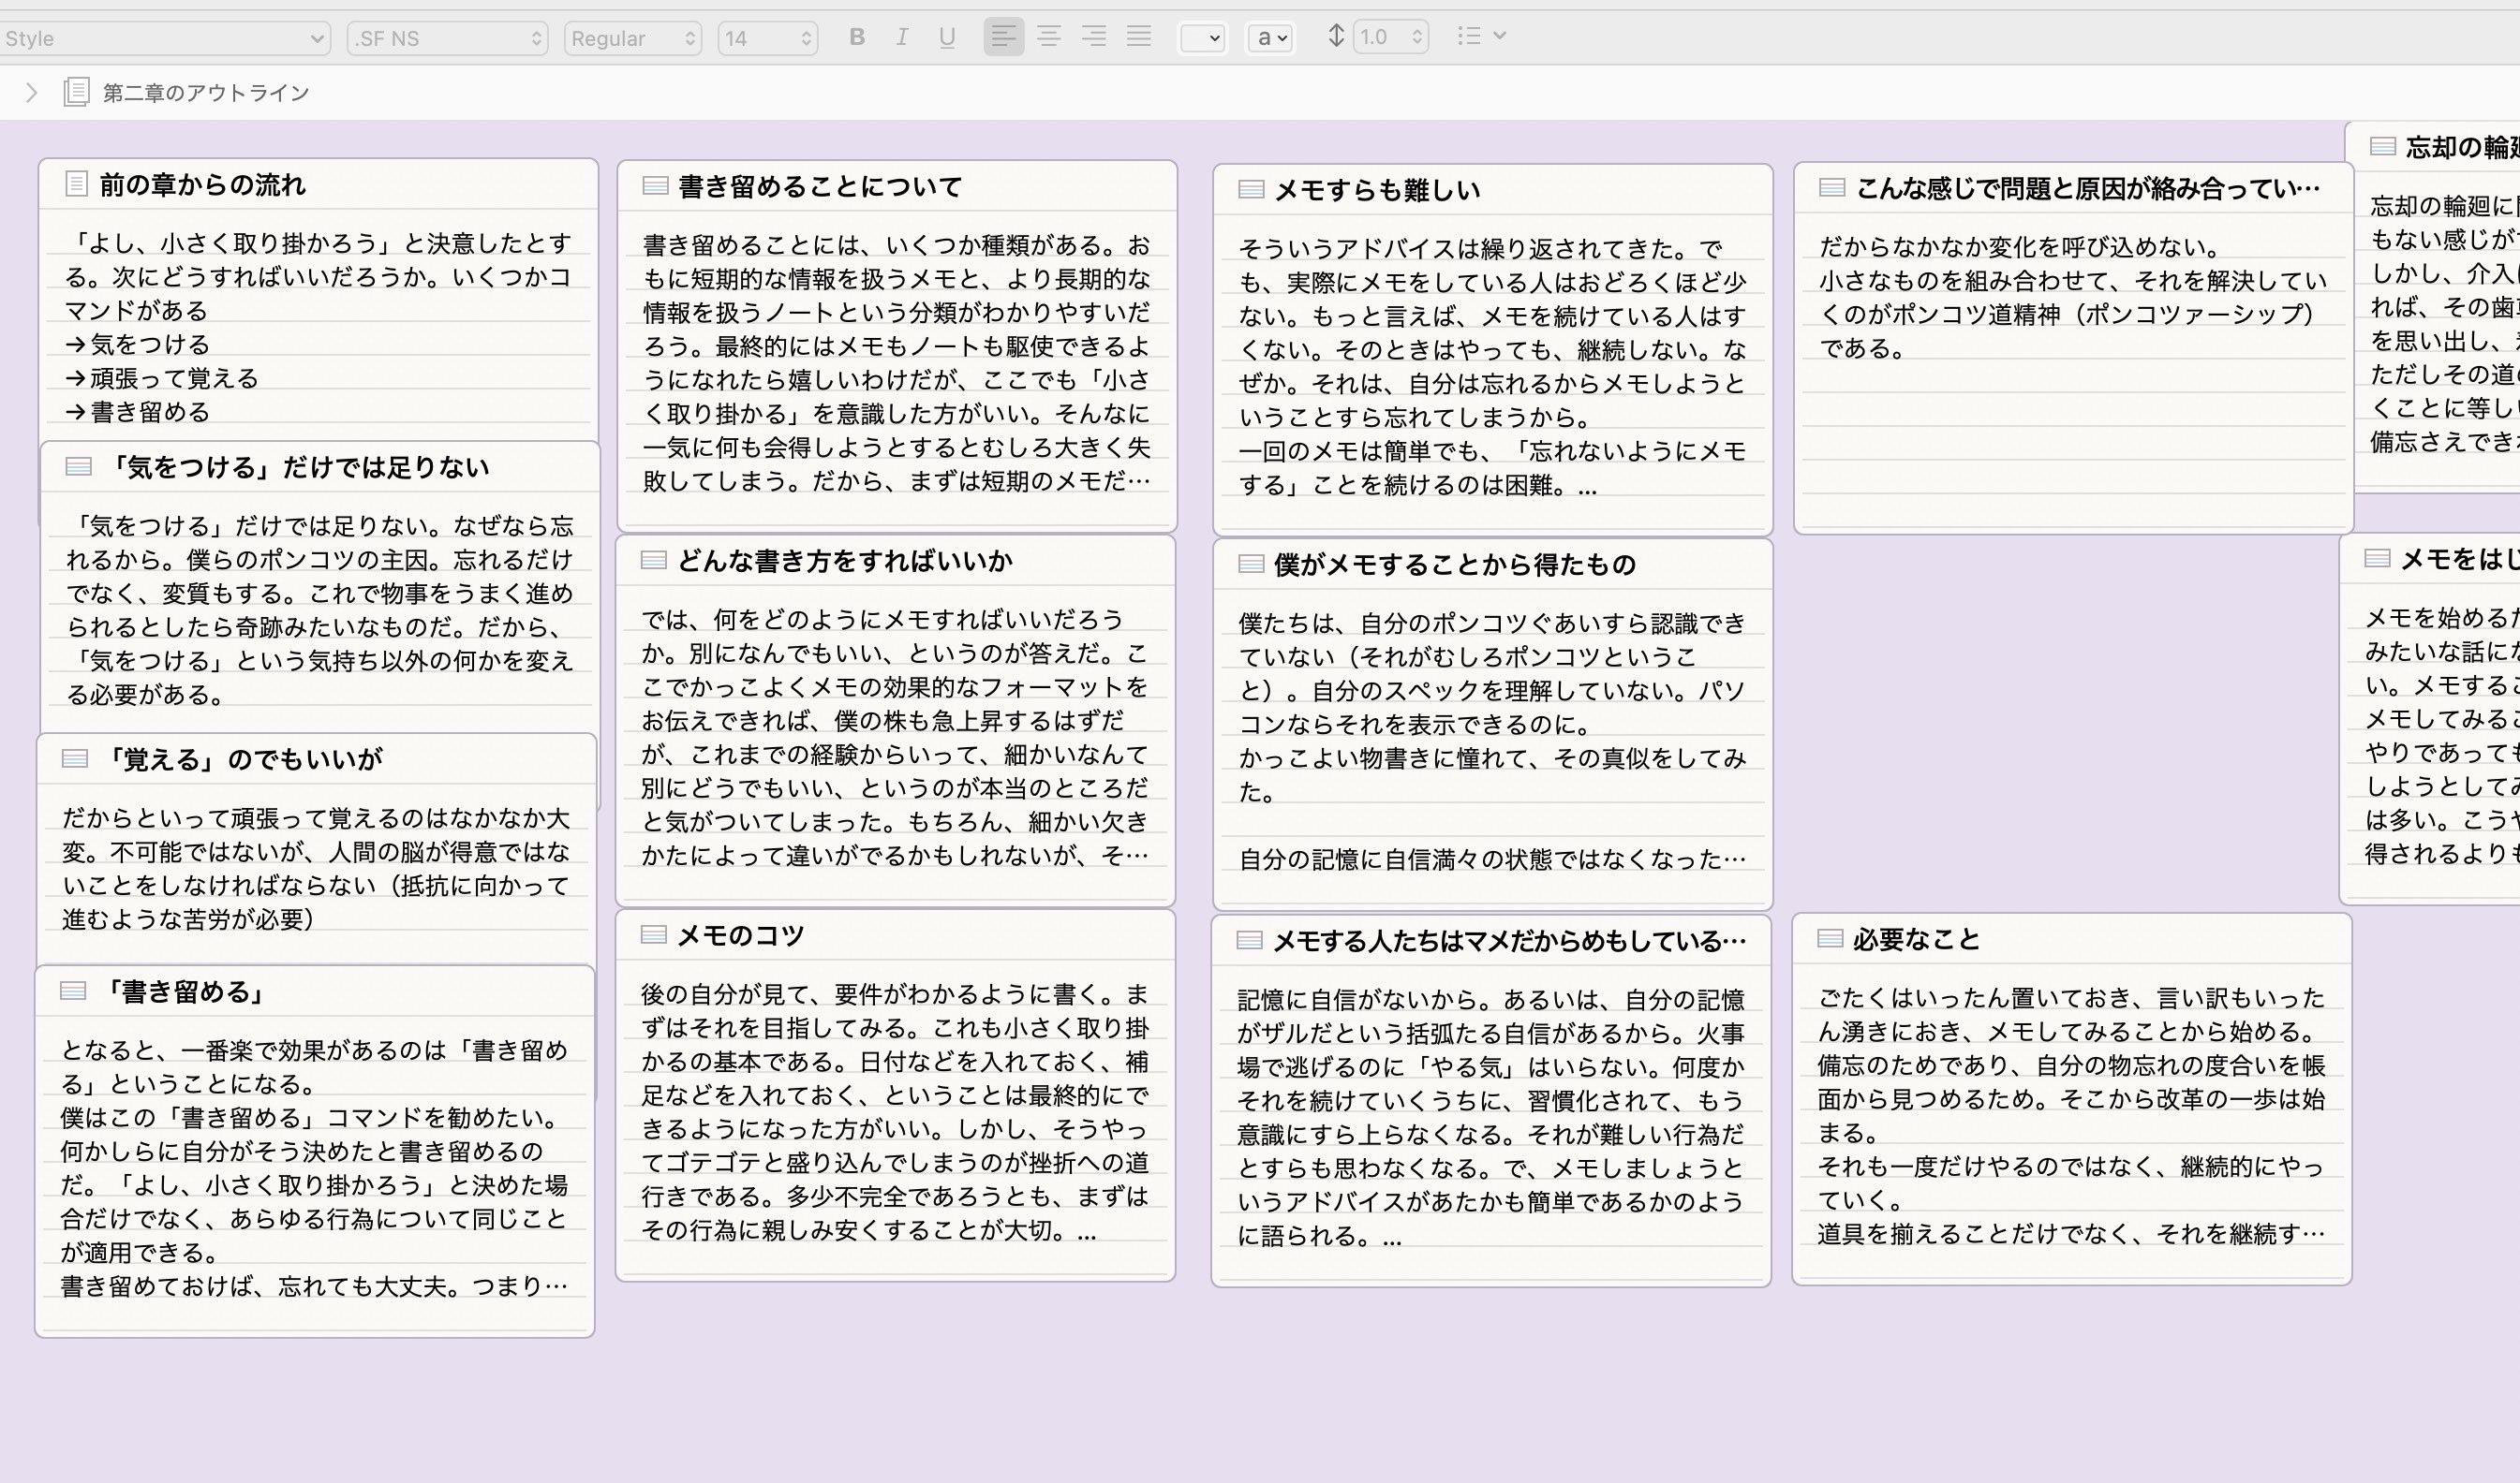Increase line spacing using the 1.0 stepper
The image size is (2520, 1483).
[x=1416, y=31]
